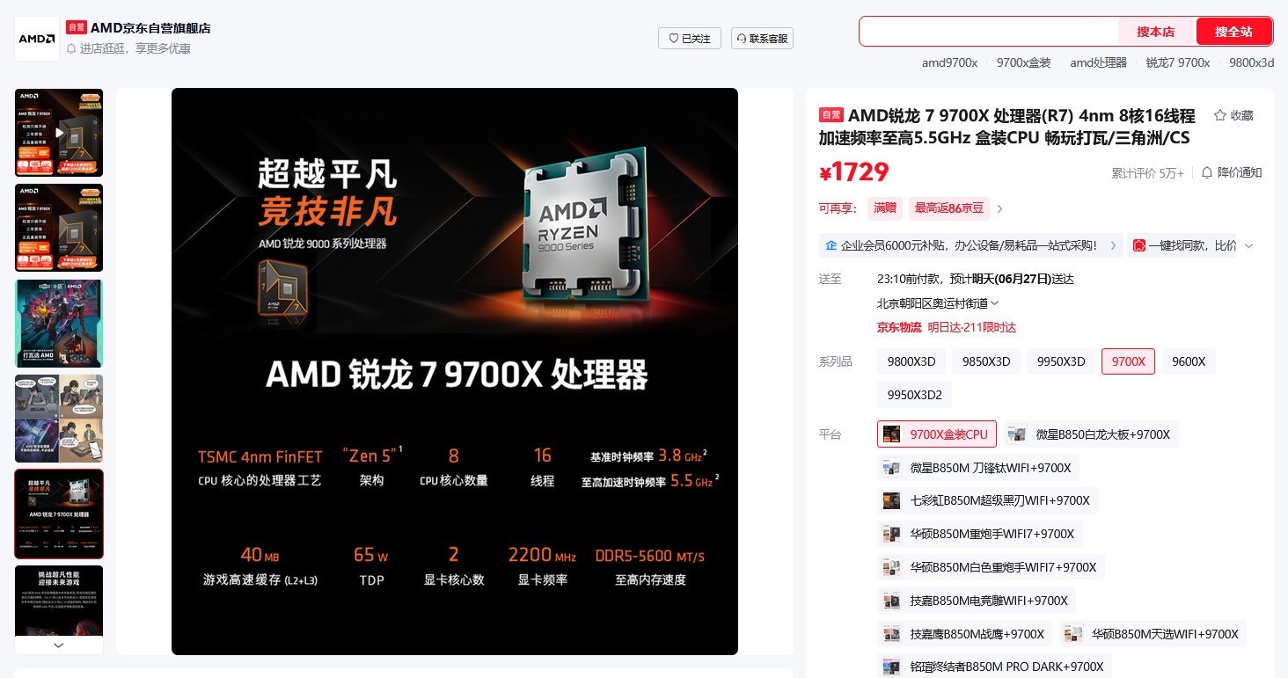Choose series variant 9950X3D2
This screenshot has width=1288, height=678.
click(915, 395)
